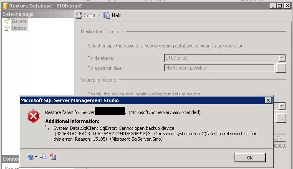Click the 'Additional information:' text

pyautogui.click(x=72, y=121)
